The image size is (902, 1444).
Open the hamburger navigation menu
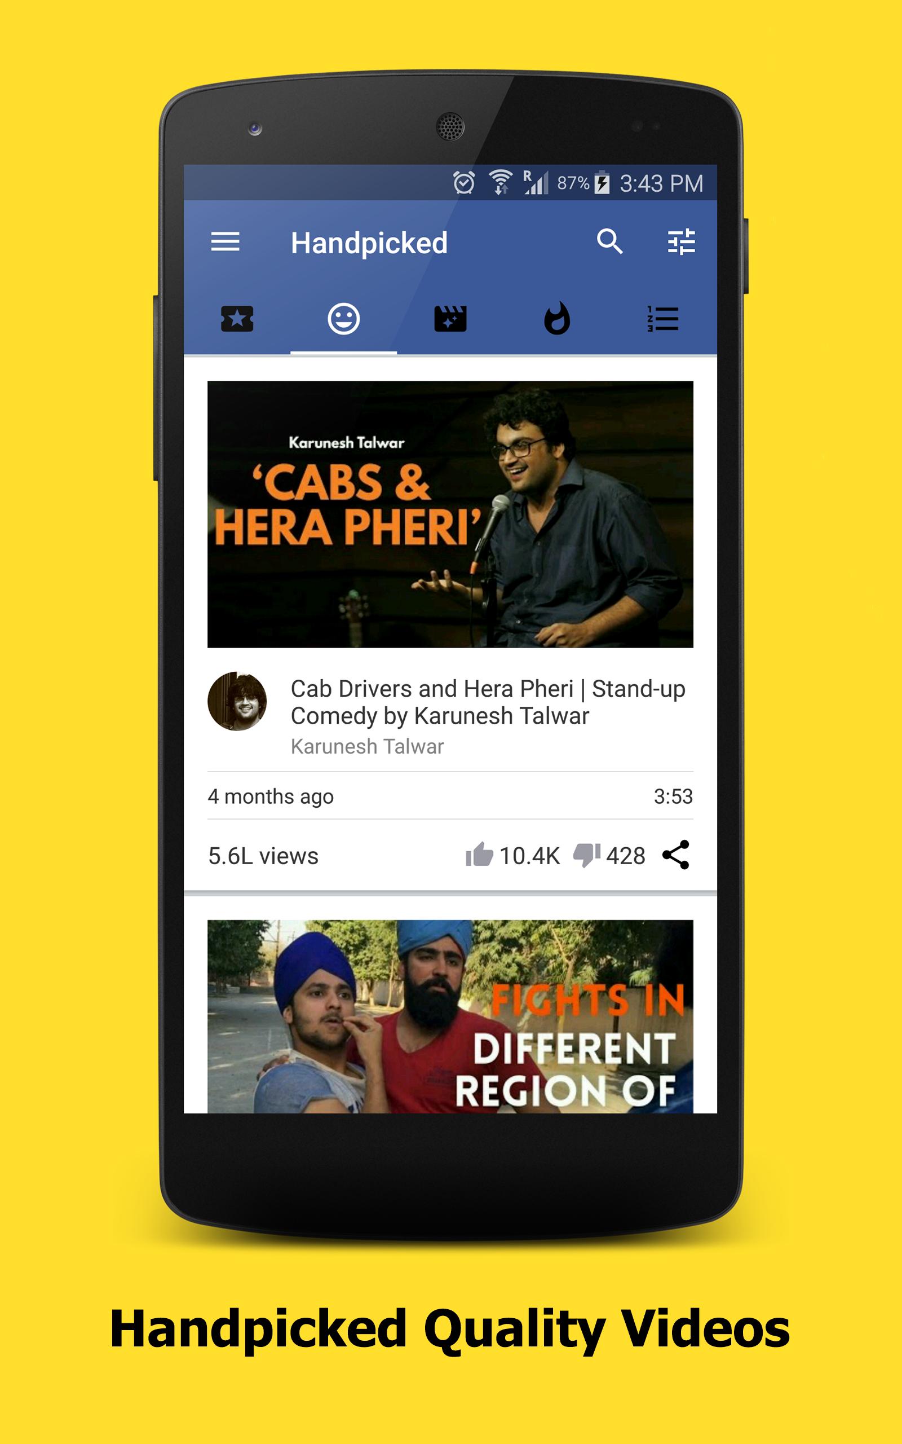tap(225, 242)
